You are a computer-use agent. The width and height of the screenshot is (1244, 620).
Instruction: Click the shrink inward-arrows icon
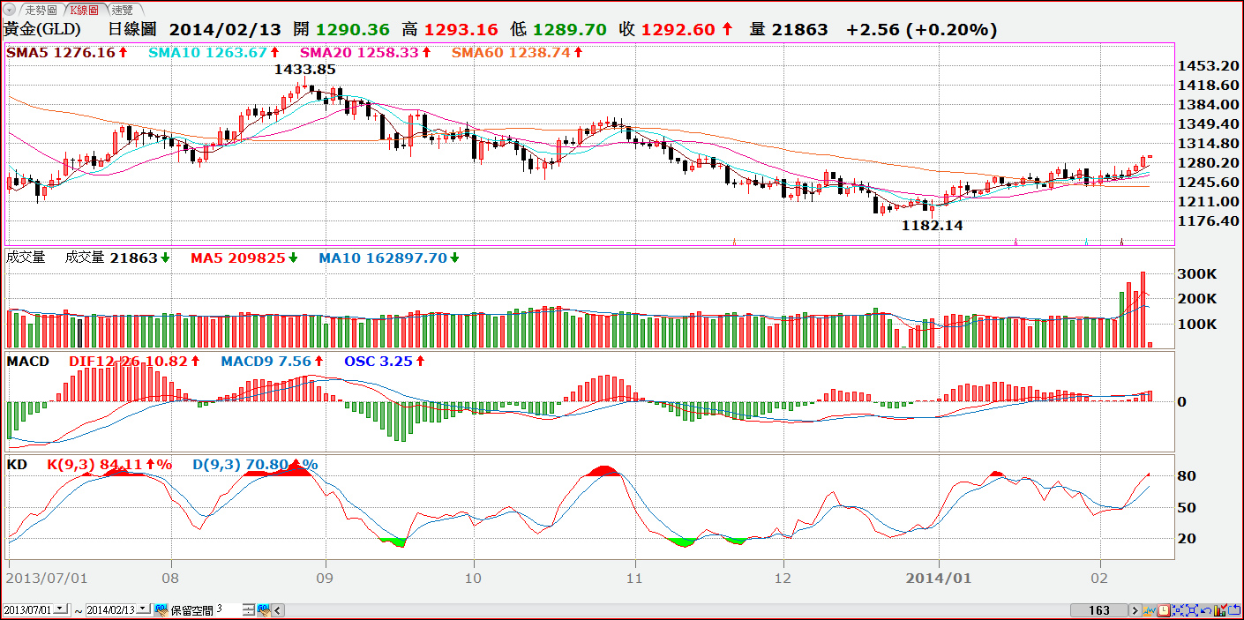(x=1178, y=609)
